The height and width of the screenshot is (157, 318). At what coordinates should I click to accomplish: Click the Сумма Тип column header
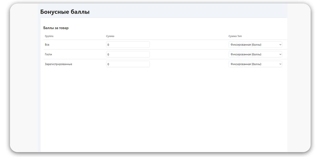pyautogui.click(x=235, y=36)
